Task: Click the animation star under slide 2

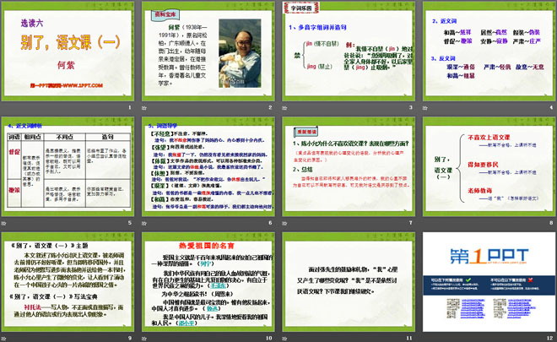Action: pos(143,108)
